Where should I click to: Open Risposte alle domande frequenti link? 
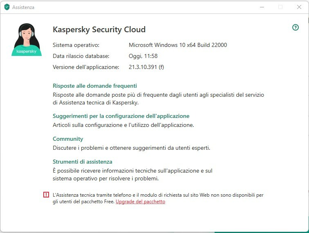(94, 86)
